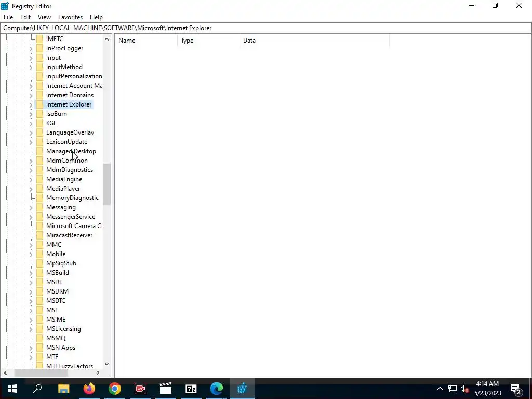This screenshot has height=399, width=532.
Task: Expand the MediaPlayer key
Action: (x=31, y=189)
